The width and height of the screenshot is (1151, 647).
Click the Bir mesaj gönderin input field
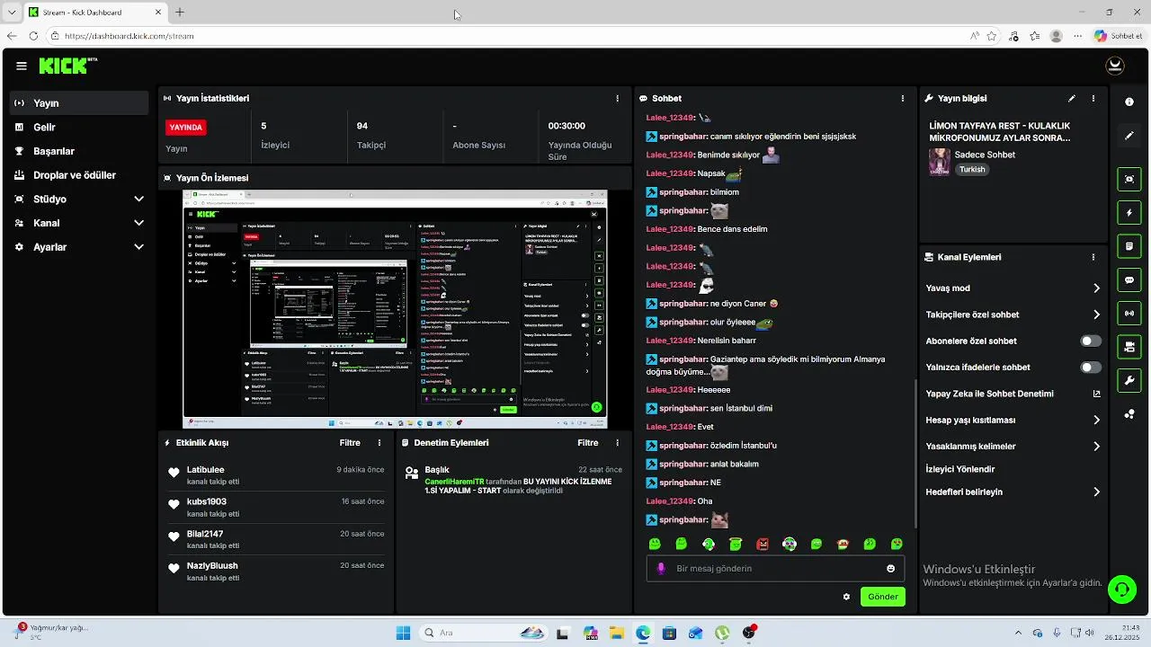click(775, 569)
